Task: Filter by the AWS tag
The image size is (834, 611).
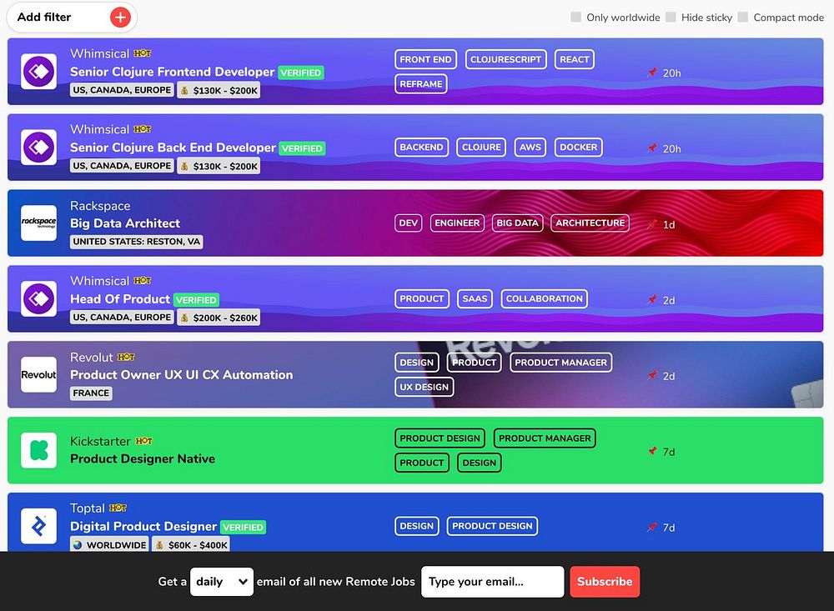Action: click(530, 148)
